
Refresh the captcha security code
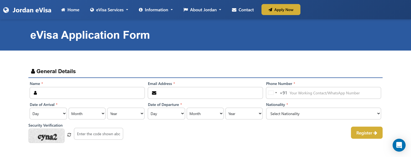pos(69,135)
